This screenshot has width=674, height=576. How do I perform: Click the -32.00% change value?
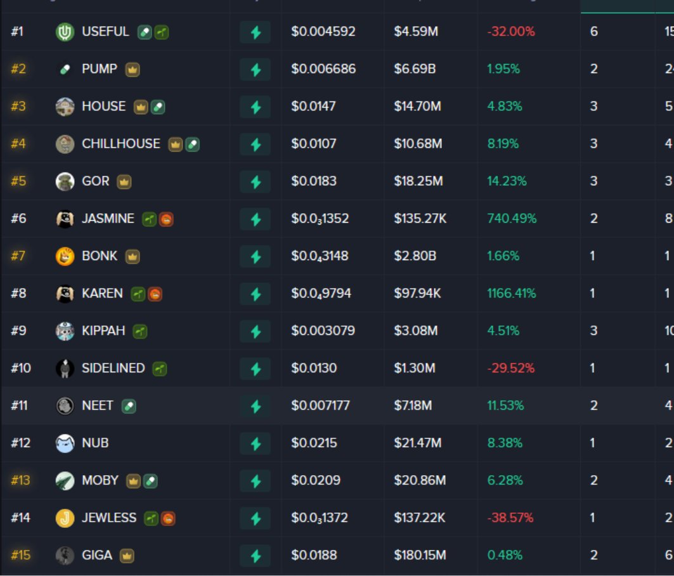click(510, 32)
